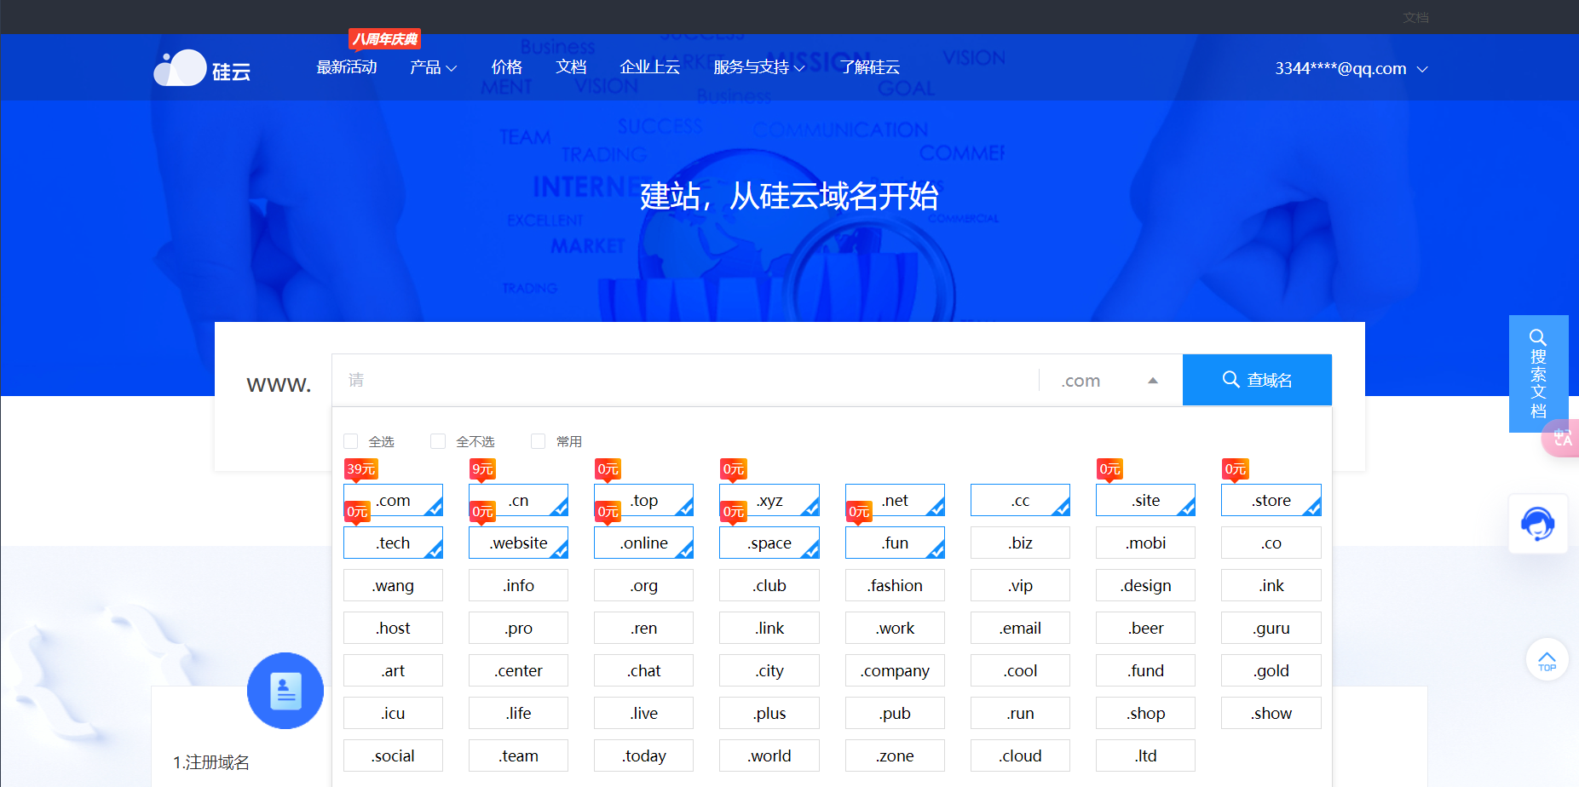Image resolution: width=1579 pixels, height=787 pixels.
Task: Toggle the .xyz domain suffix
Action: click(769, 500)
